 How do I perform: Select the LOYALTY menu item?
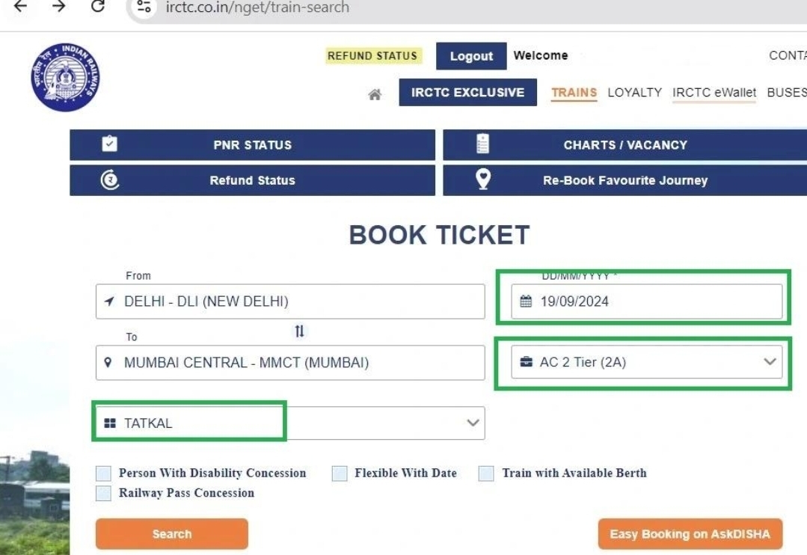pyautogui.click(x=634, y=93)
